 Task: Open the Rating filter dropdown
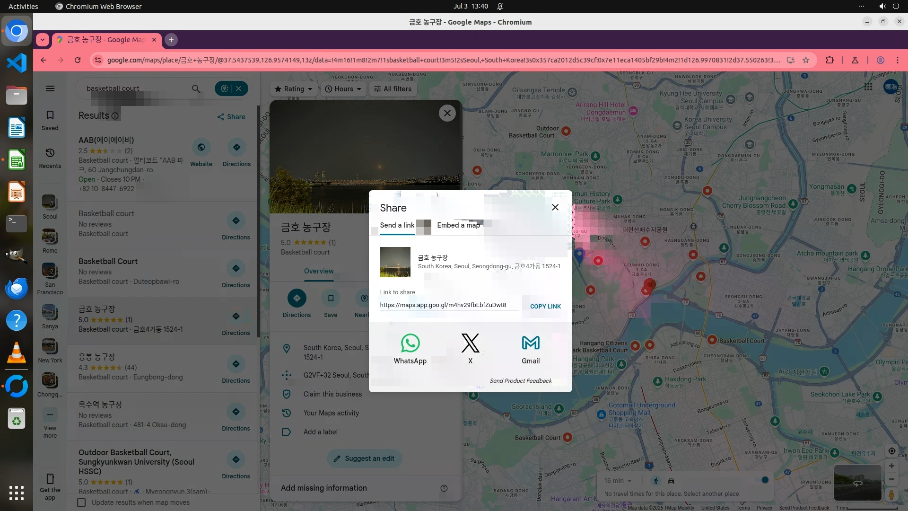[x=293, y=89]
